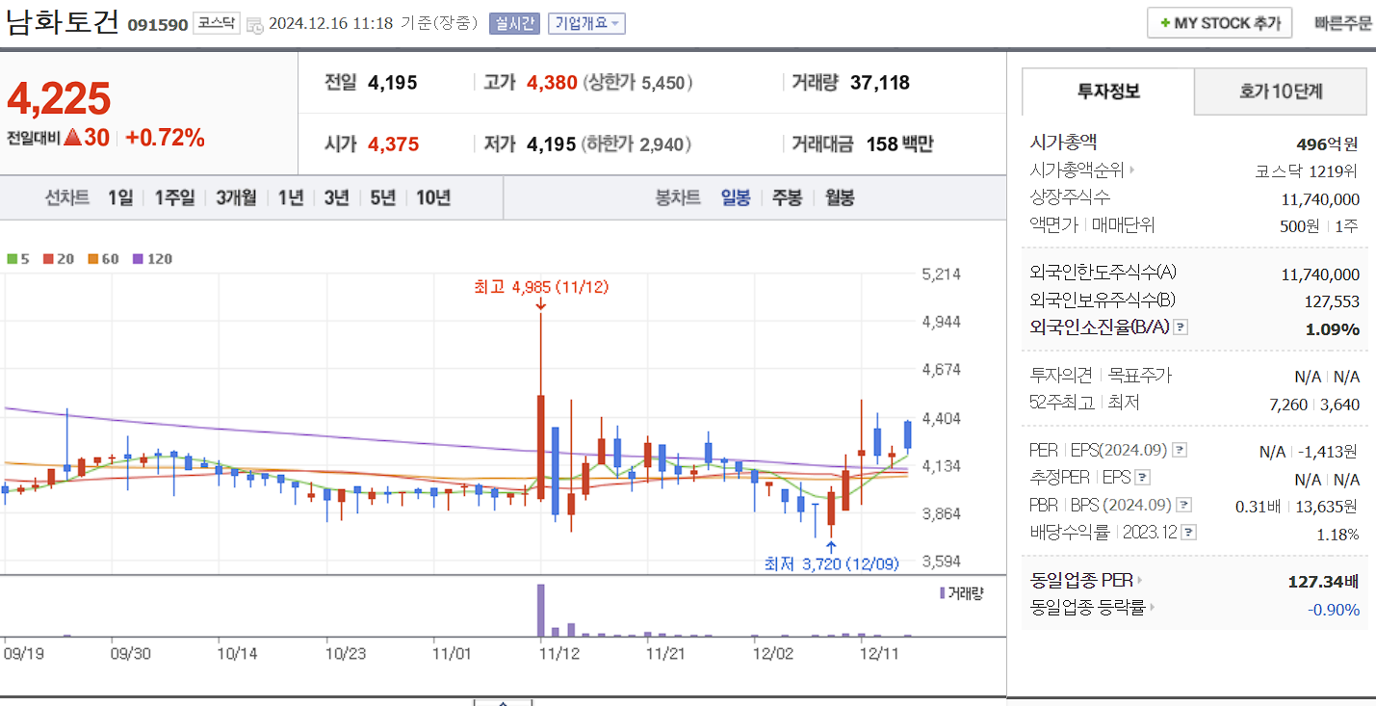The image size is (1376, 706).
Task: Click 127.34배 sector PER value
Action: point(1323,582)
